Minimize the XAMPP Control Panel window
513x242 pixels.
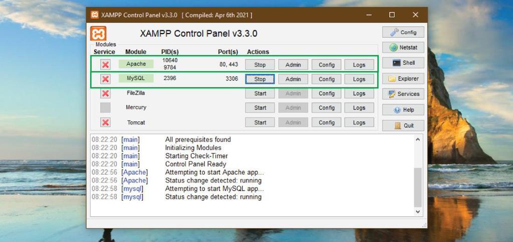pos(368,14)
